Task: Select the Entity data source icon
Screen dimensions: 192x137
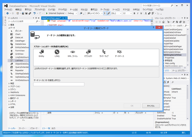Action: (42, 54)
